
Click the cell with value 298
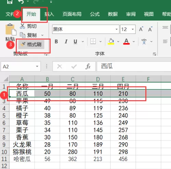(123, 152)
